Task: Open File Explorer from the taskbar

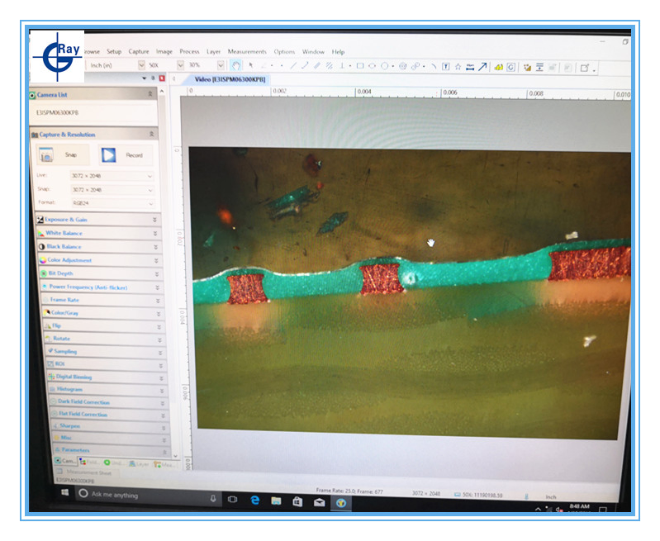Action: (276, 501)
